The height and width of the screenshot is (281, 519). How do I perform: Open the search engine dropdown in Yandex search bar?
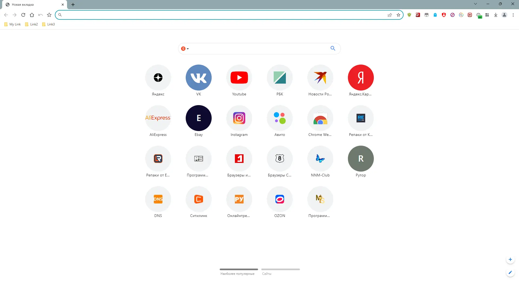click(x=185, y=49)
